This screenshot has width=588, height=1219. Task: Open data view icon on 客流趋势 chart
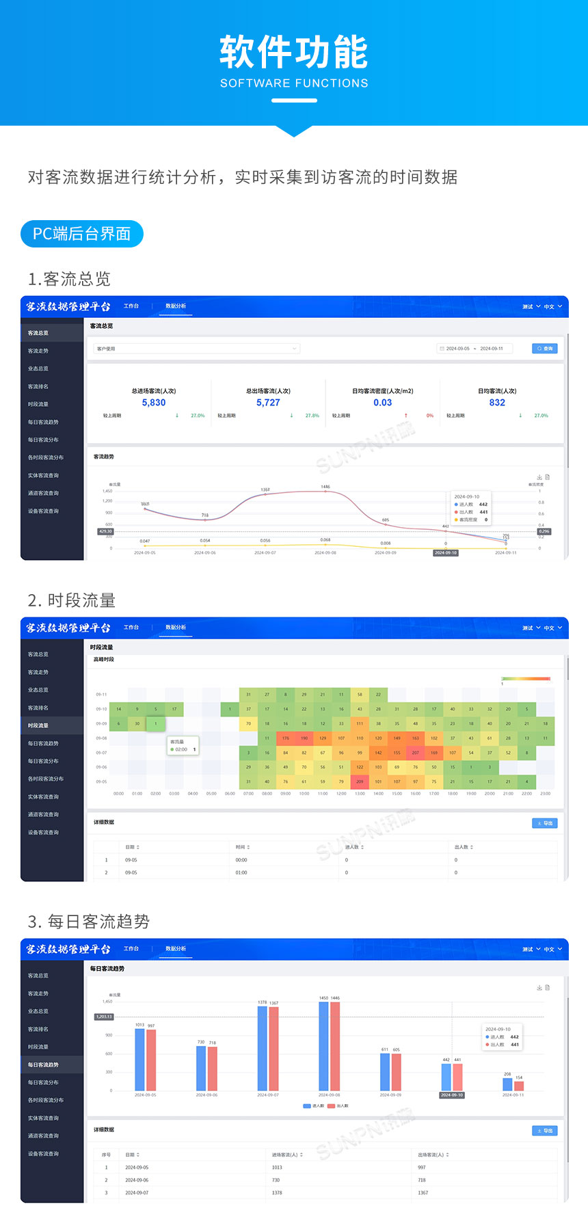click(547, 477)
